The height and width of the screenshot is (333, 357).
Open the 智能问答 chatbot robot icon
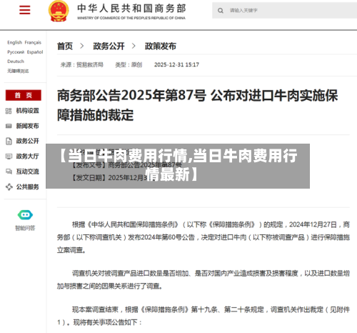tap(25, 215)
